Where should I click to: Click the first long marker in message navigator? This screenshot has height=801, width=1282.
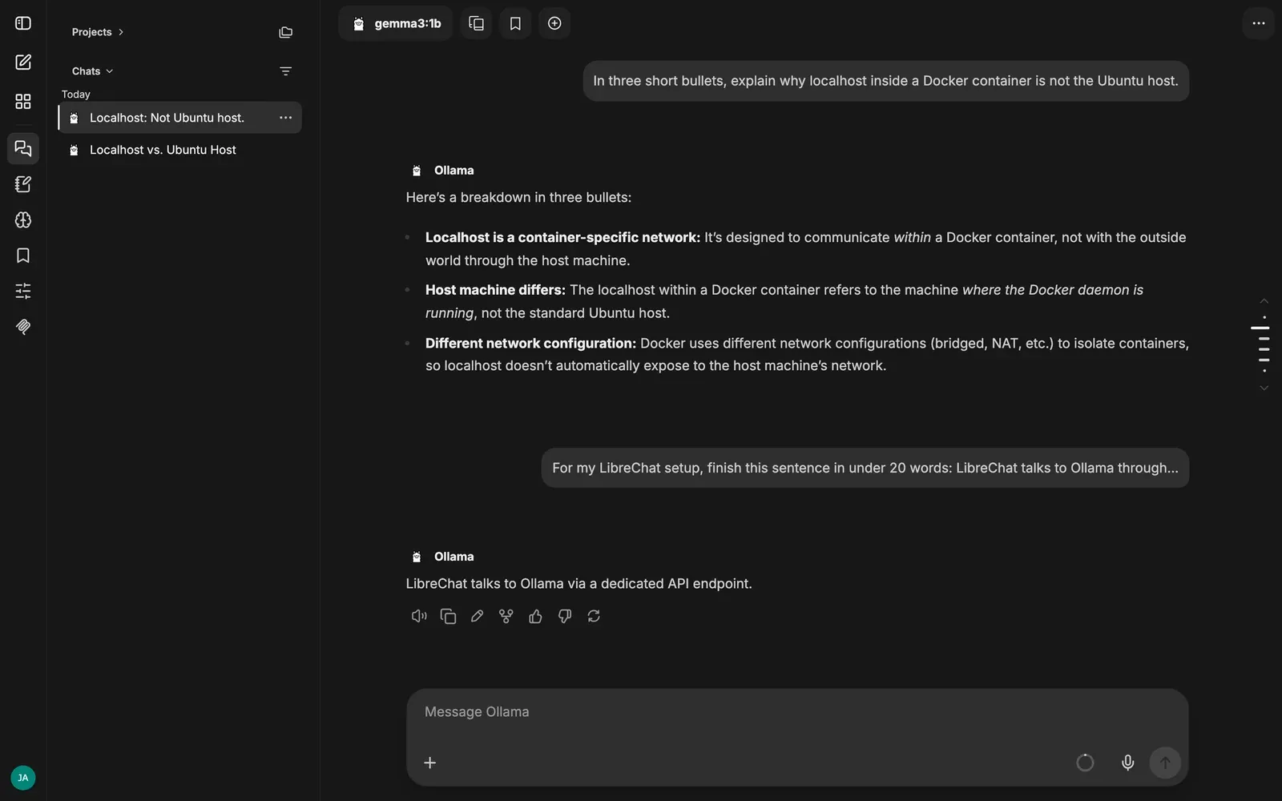coord(1260,328)
